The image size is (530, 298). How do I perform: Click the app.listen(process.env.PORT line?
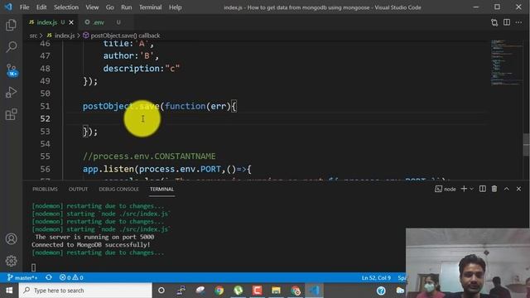click(x=167, y=169)
